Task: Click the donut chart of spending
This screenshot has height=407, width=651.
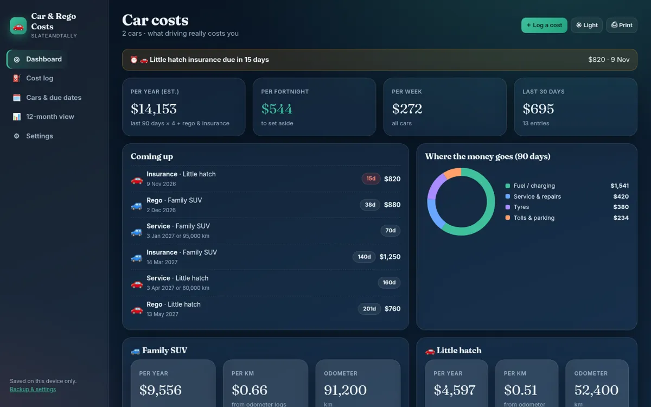Action: pos(461,201)
